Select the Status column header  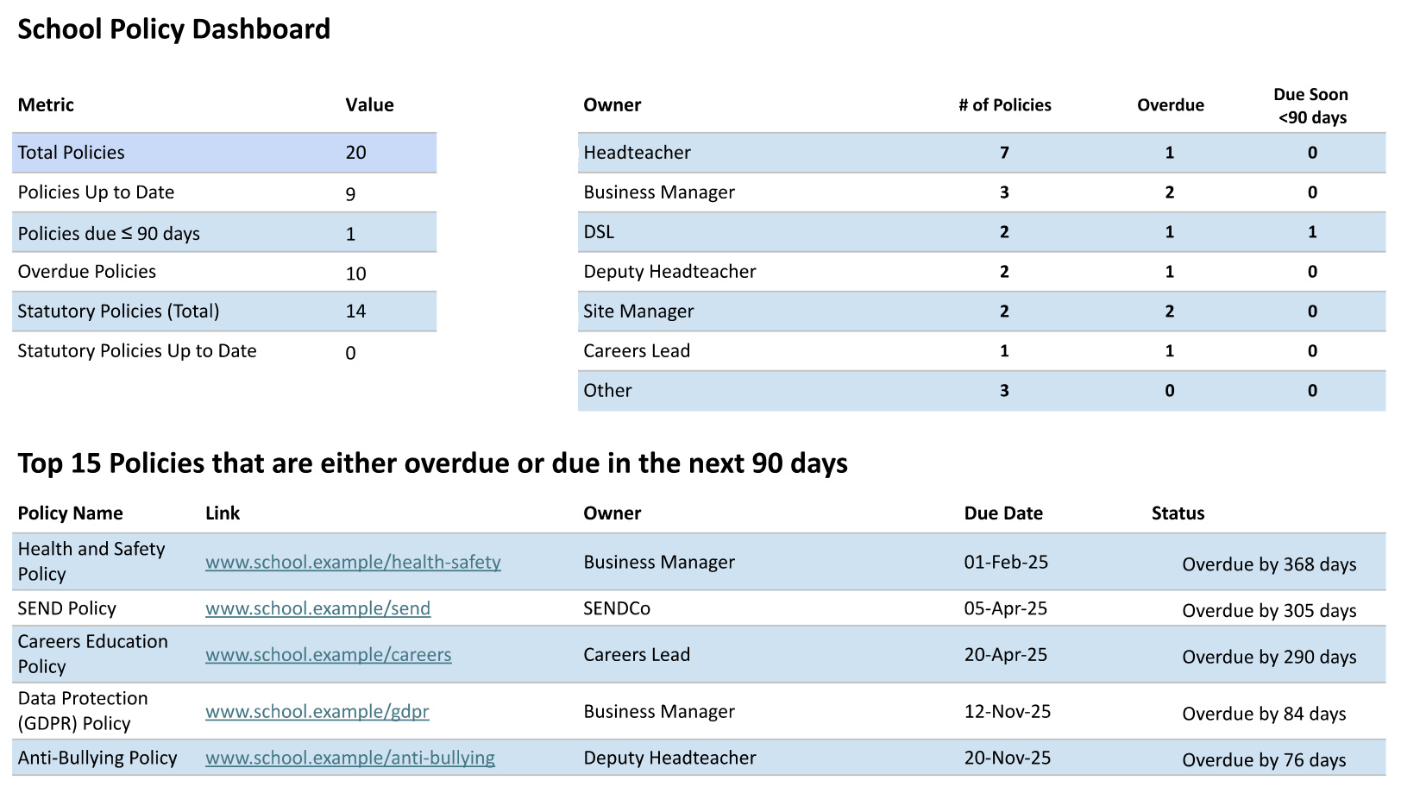1178,513
